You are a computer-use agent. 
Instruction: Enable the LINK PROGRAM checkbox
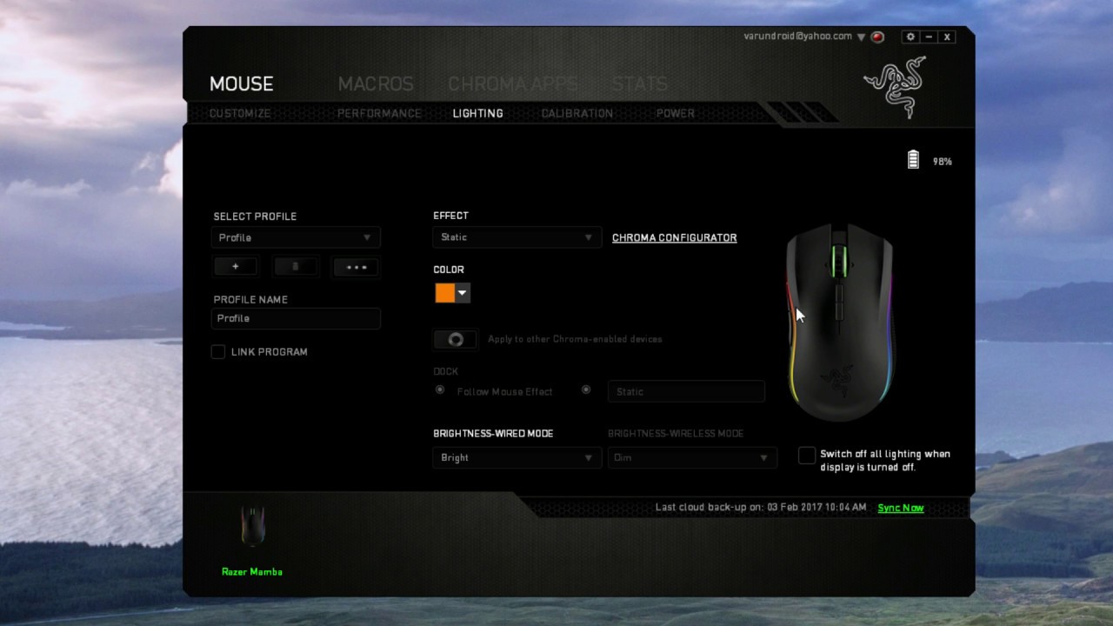(218, 352)
